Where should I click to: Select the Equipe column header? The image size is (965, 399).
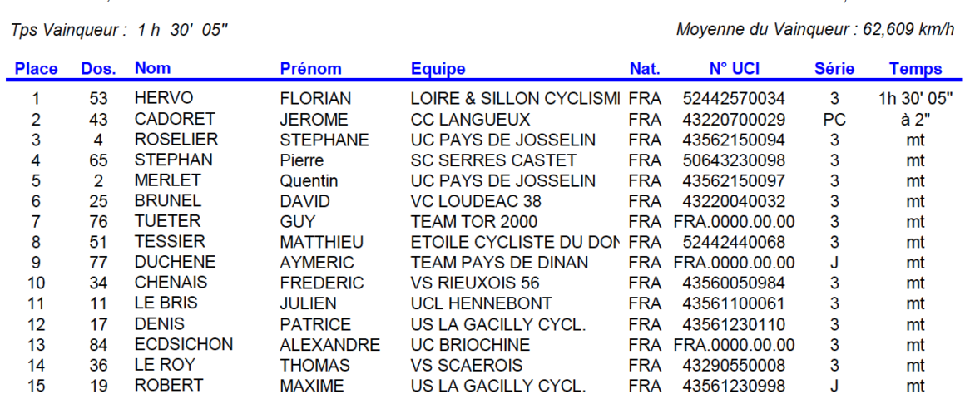click(438, 69)
